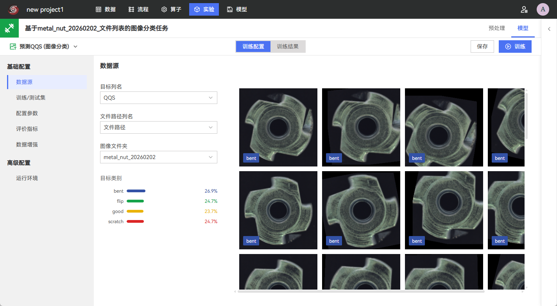Open 运行环境 under 高级配置
The width and height of the screenshot is (557, 306).
pyautogui.click(x=47, y=178)
